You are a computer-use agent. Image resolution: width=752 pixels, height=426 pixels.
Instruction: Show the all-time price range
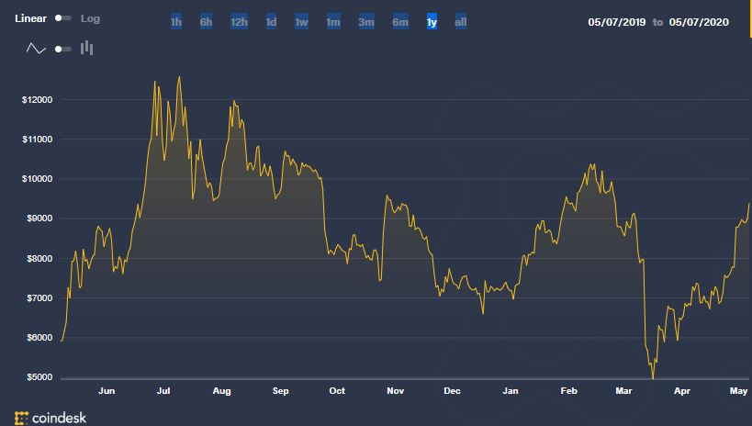click(x=461, y=22)
